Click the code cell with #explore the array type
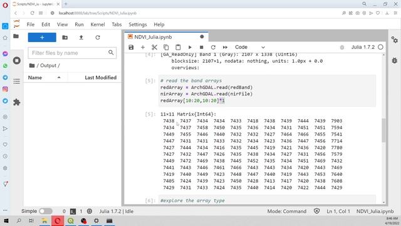This screenshot has height=226, width=401. [267, 200]
